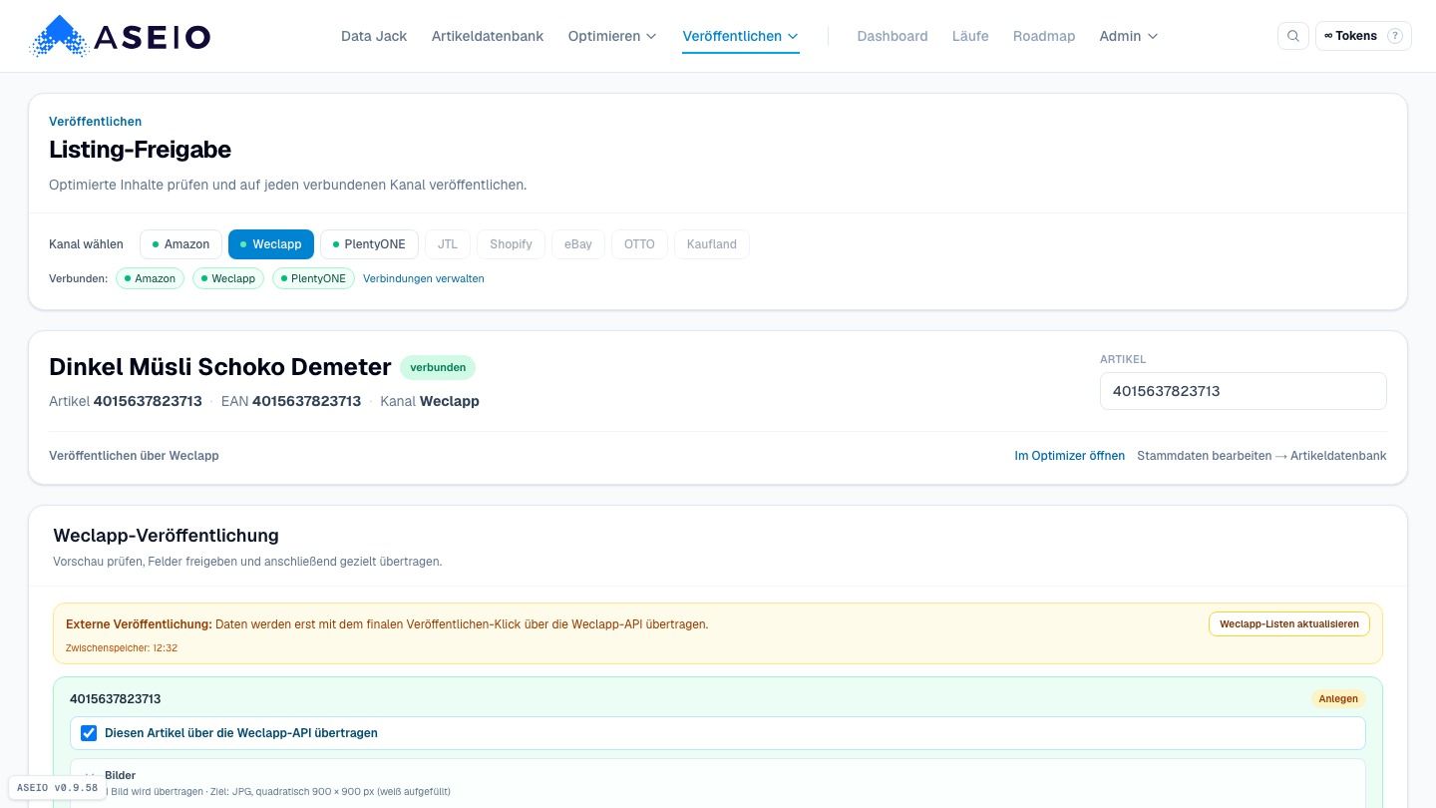The height and width of the screenshot is (808, 1436).
Task: Click the Dinkel Müsli Schoko Demeter title
Action: click(x=220, y=367)
